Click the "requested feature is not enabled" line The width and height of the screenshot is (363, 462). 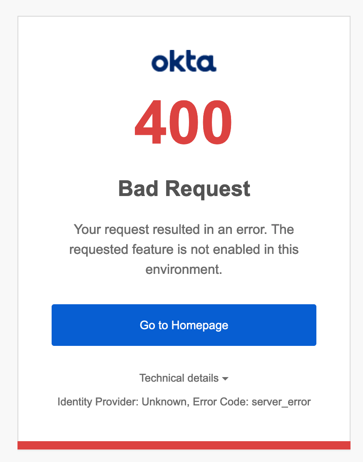184,249
